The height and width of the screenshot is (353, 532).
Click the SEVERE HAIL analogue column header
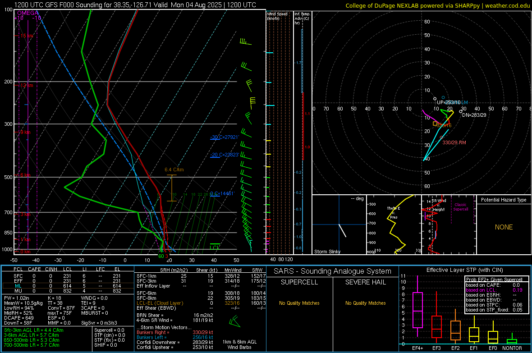click(365, 282)
